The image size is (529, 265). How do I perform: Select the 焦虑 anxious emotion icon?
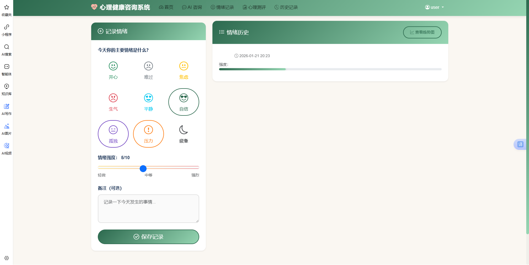(183, 70)
